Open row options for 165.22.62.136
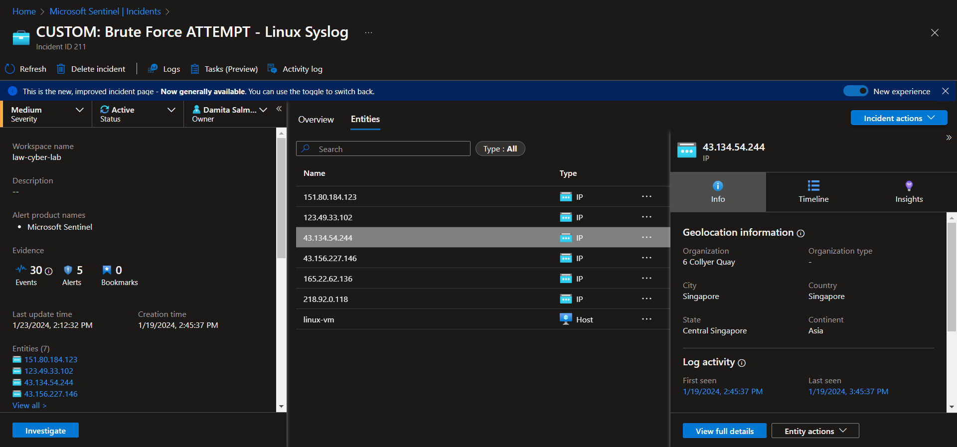 click(646, 278)
